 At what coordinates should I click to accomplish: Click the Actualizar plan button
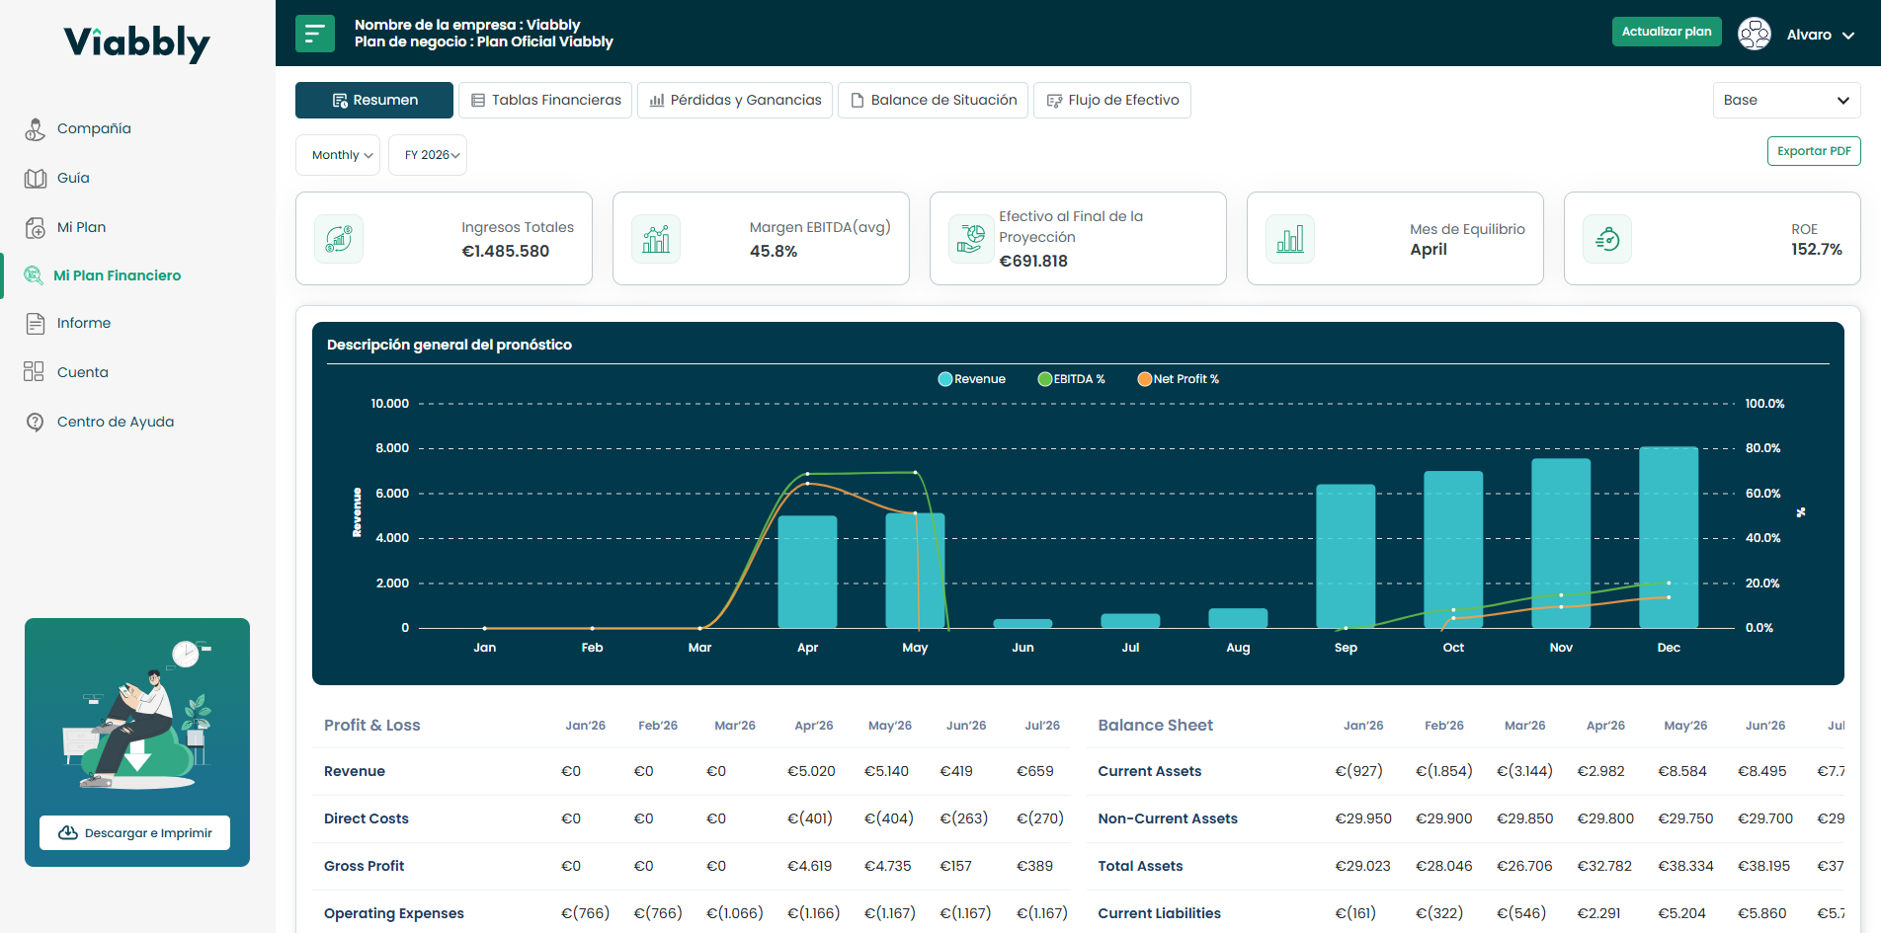[1667, 32]
